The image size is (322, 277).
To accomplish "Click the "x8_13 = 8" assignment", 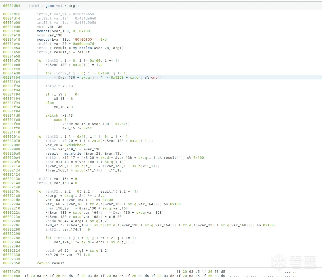I will (x=63, y=99).
